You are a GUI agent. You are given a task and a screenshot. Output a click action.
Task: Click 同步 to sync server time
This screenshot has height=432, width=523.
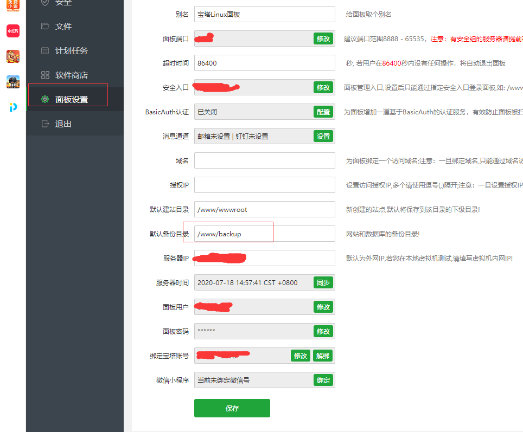(x=323, y=282)
